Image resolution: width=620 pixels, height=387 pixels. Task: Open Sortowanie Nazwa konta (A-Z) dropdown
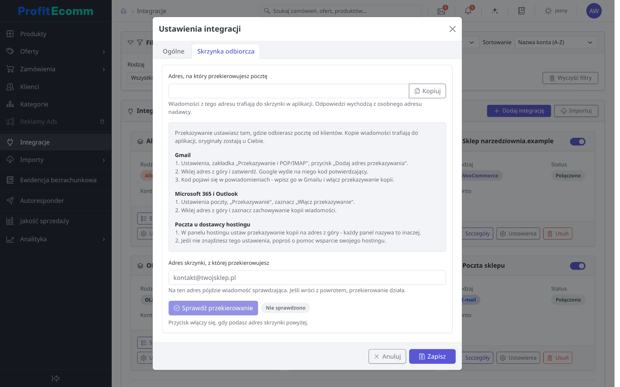[x=556, y=42]
